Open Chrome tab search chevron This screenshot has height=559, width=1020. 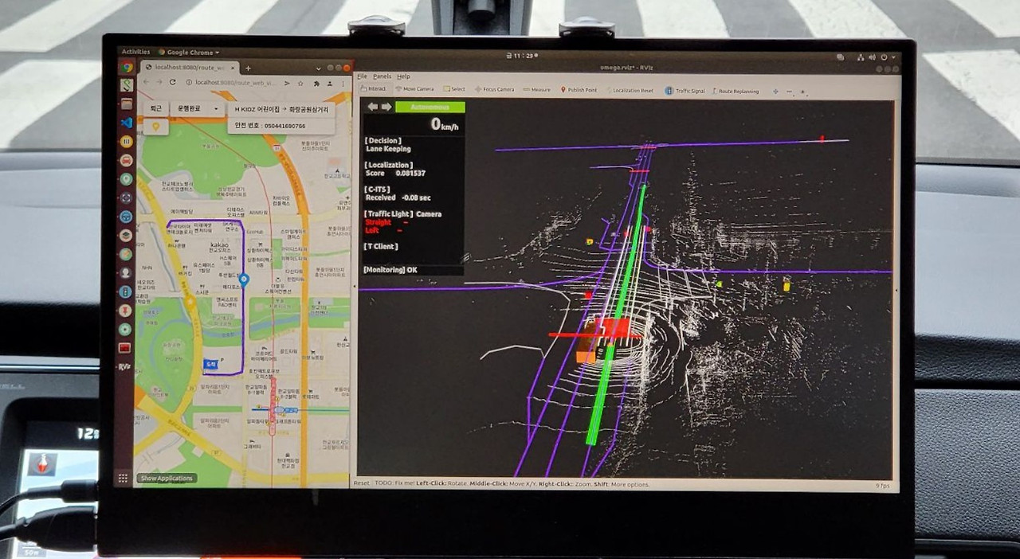[x=318, y=68]
